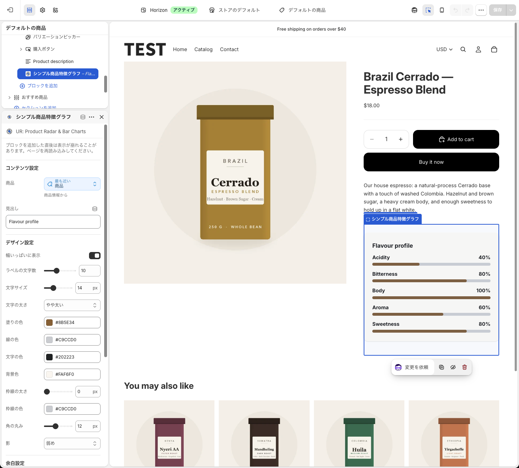Expand the おすすめ商品 section
519x468 pixels.
(9, 97)
